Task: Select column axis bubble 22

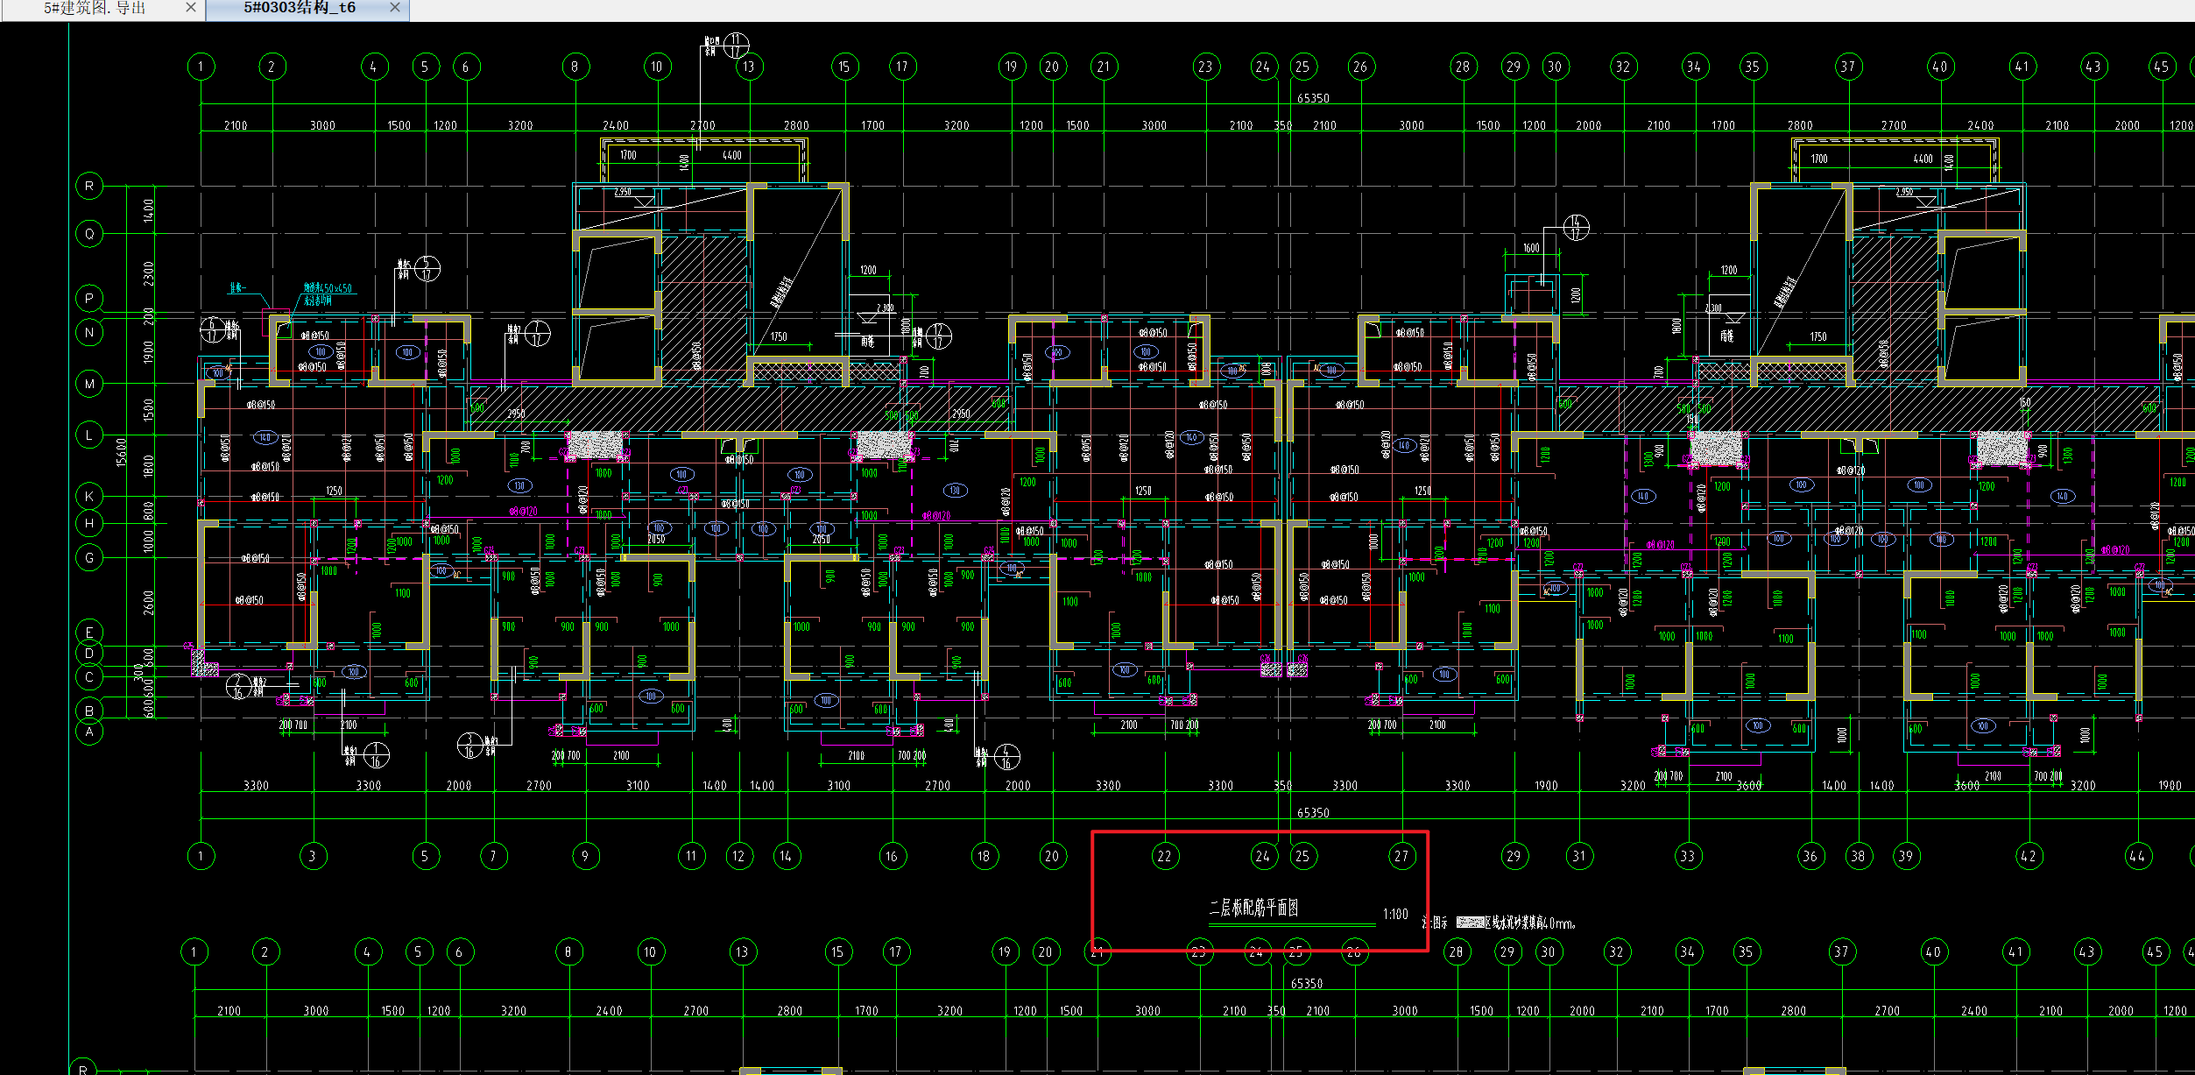Action: click(1164, 856)
